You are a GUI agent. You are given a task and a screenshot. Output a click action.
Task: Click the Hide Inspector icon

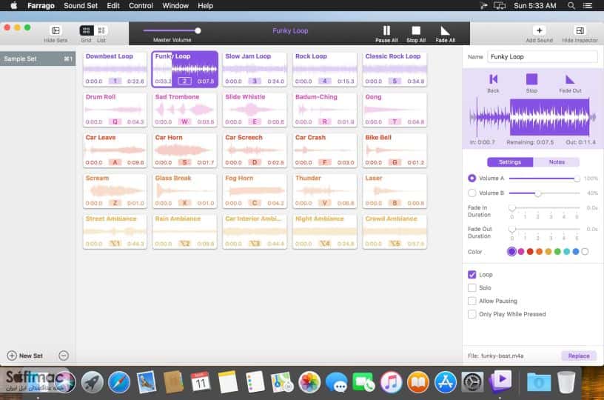580,30
